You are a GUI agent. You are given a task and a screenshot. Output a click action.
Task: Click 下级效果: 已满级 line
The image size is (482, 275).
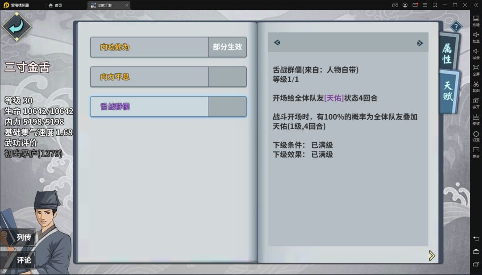point(303,154)
